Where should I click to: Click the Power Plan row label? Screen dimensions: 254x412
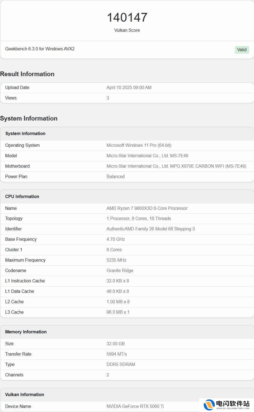(16, 177)
